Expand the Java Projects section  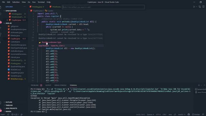tap(11, 108)
